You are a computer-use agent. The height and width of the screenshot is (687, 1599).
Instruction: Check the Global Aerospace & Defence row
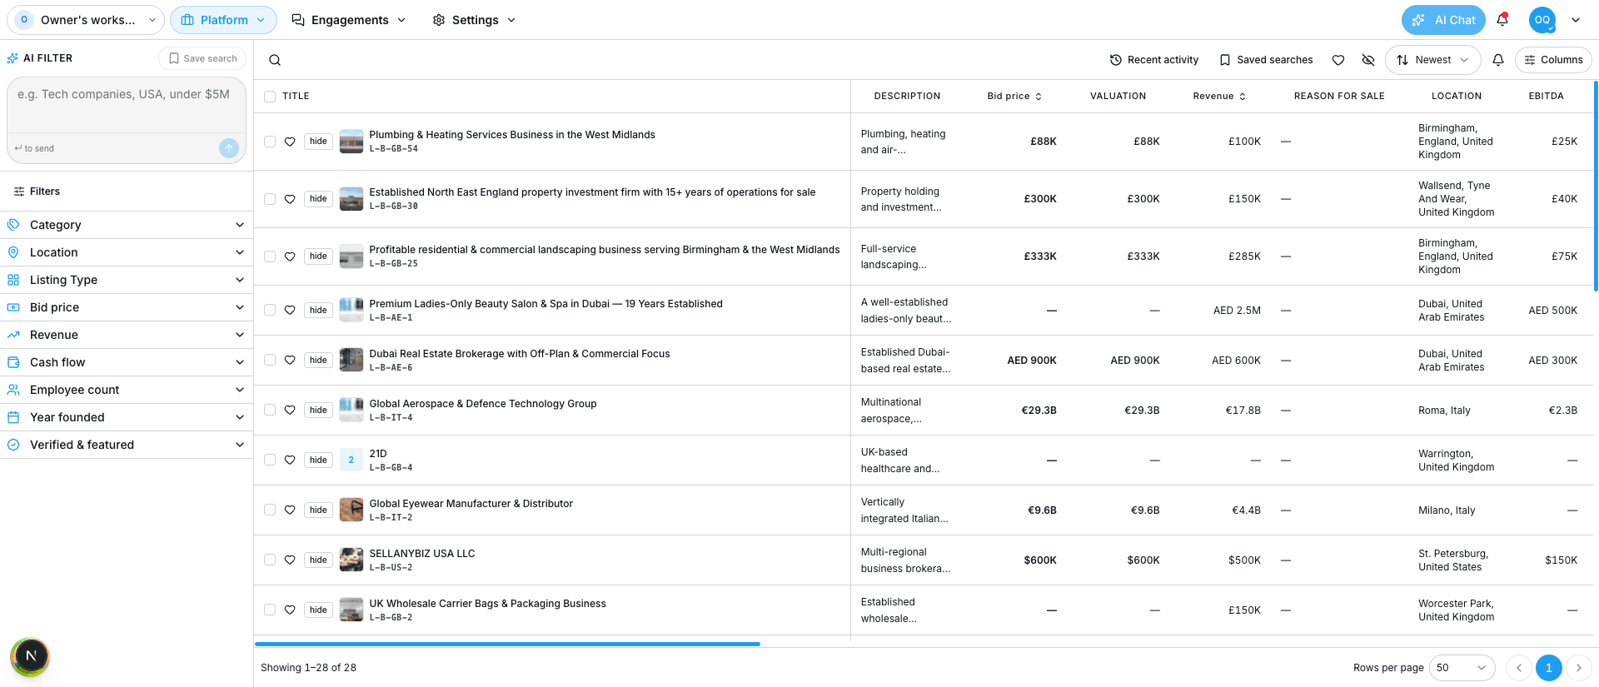pos(270,410)
